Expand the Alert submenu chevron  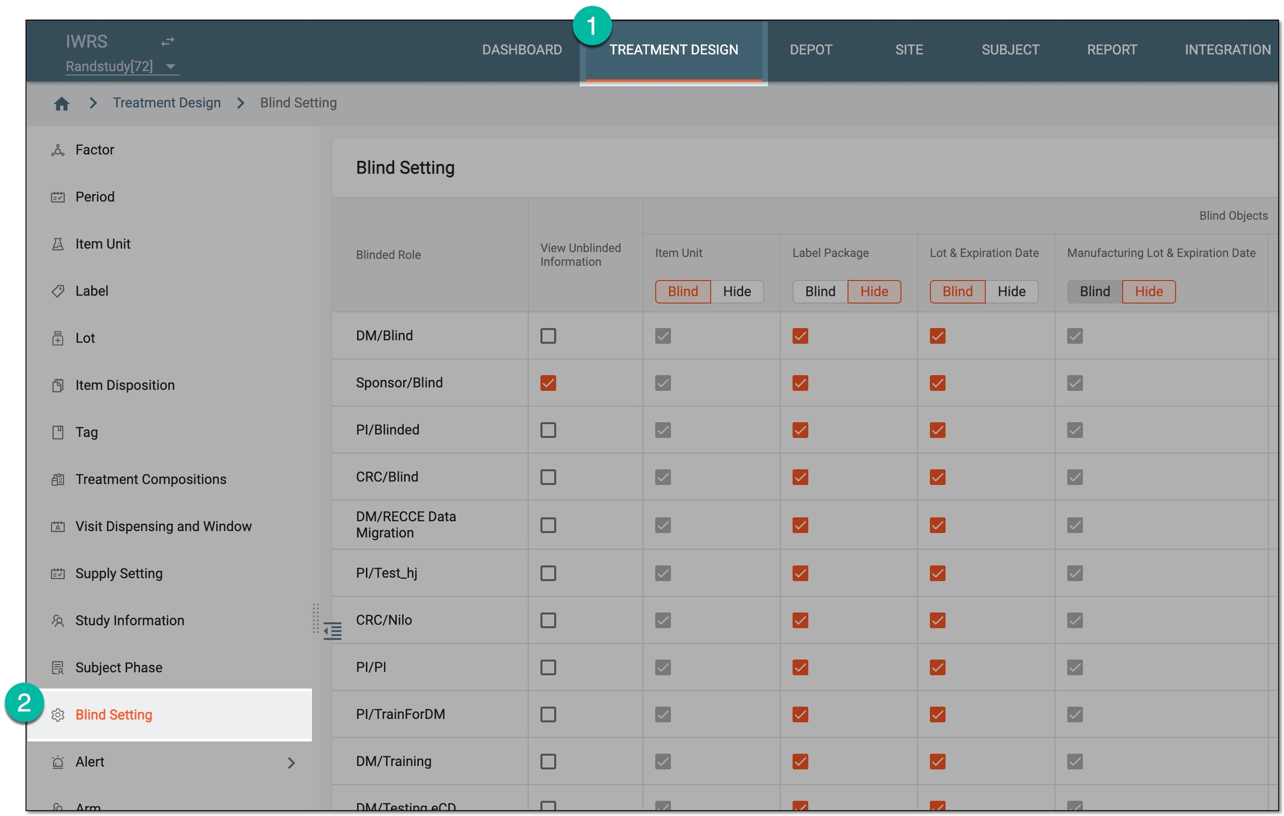(x=291, y=763)
